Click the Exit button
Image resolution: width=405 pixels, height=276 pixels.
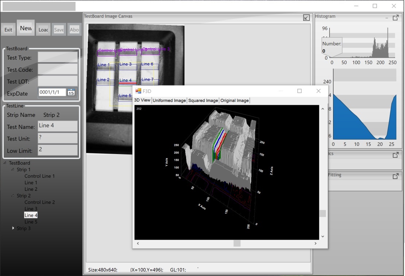(8, 30)
